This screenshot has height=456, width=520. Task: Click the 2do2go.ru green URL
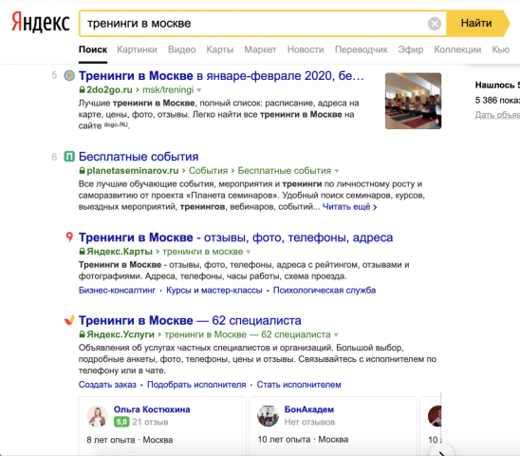tap(109, 89)
